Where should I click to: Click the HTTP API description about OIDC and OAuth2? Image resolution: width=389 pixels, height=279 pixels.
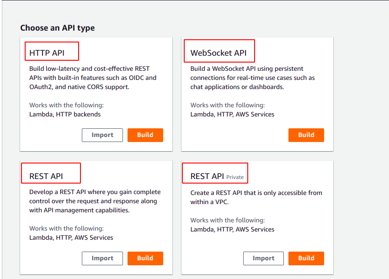[92, 78]
